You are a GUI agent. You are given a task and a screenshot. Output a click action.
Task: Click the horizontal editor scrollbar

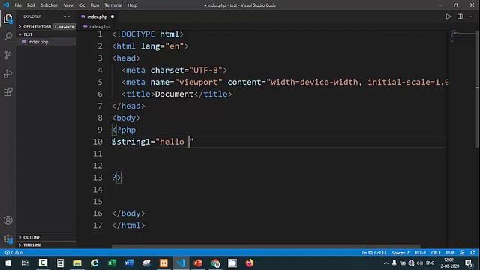tap(265, 246)
